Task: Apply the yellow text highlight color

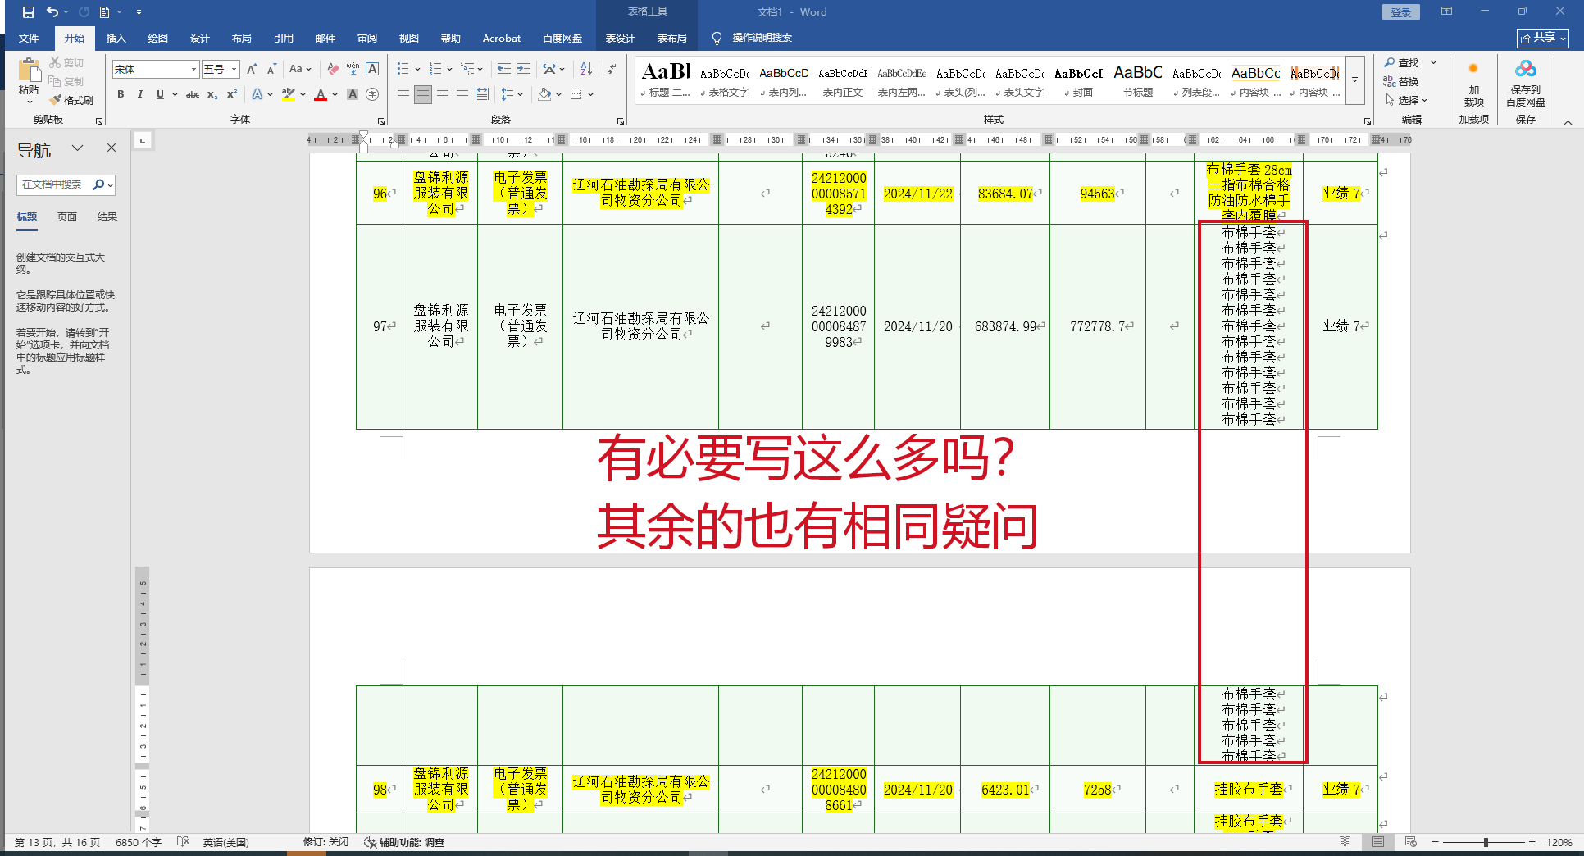Action: pos(288,94)
